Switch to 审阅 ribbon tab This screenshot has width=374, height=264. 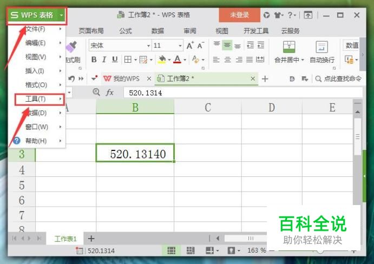(x=190, y=31)
